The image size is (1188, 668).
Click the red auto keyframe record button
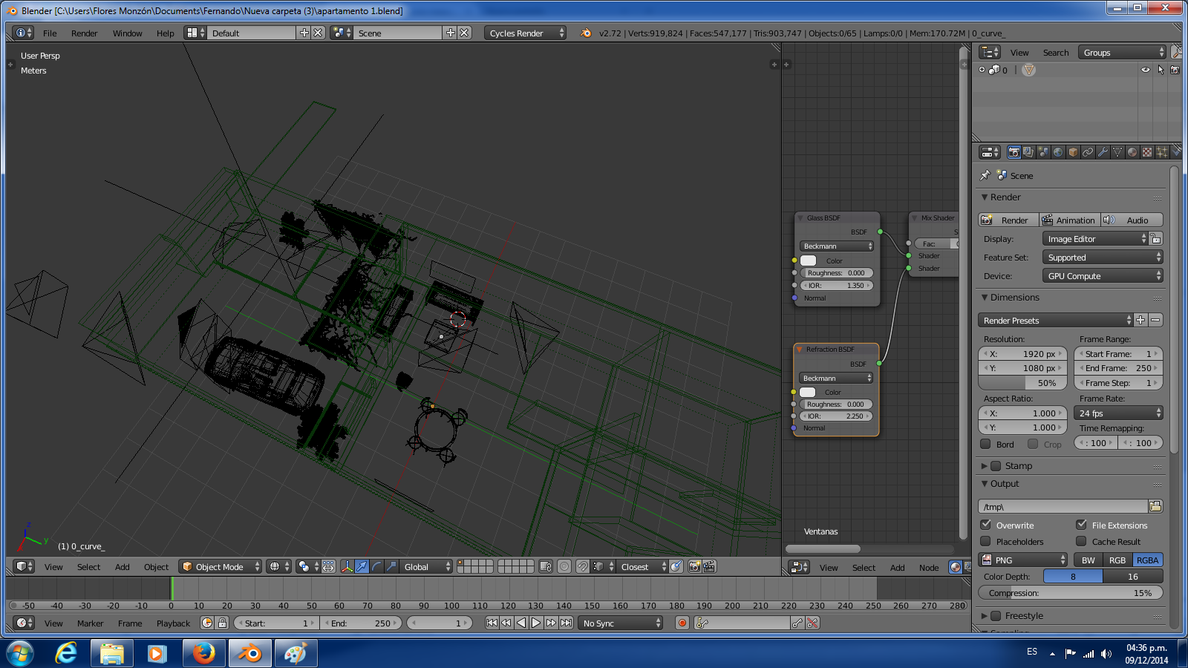click(682, 623)
